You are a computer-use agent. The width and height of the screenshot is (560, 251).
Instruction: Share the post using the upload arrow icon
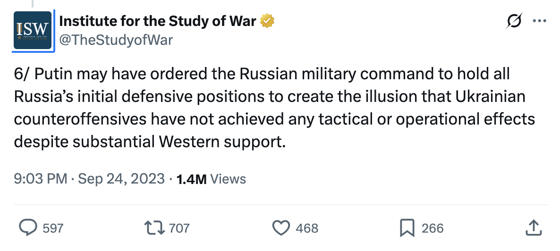(534, 228)
